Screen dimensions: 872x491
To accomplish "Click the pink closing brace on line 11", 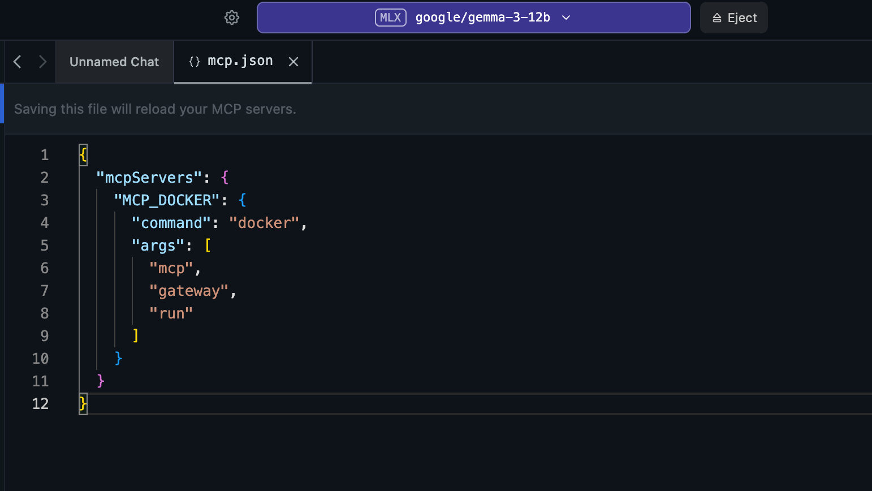I will click(101, 381).
